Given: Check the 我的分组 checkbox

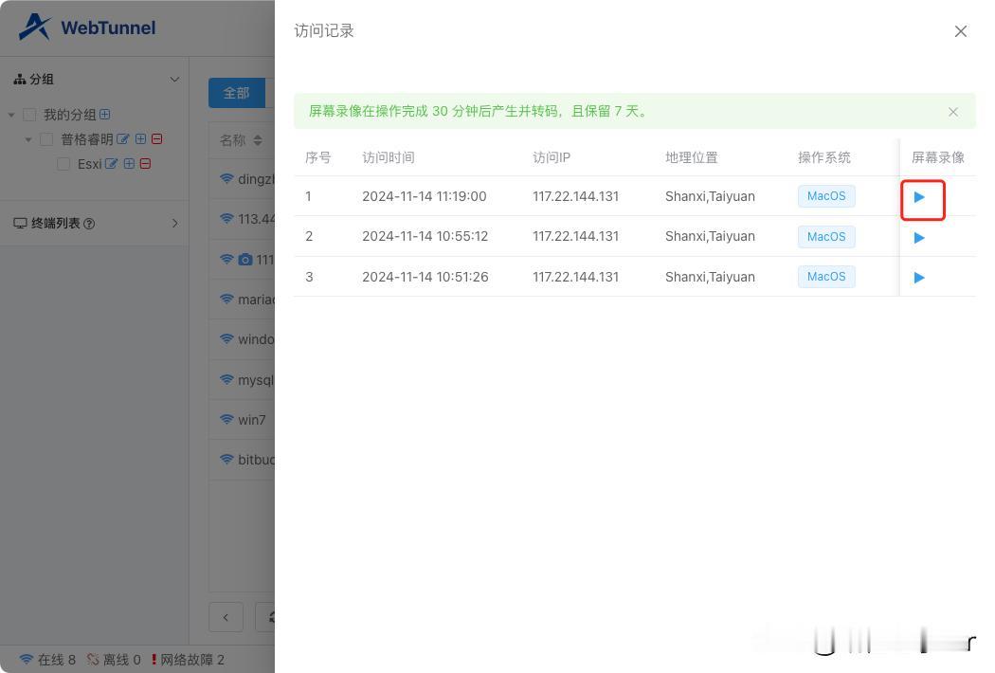Looking at the screenshot, I should 29,115.
